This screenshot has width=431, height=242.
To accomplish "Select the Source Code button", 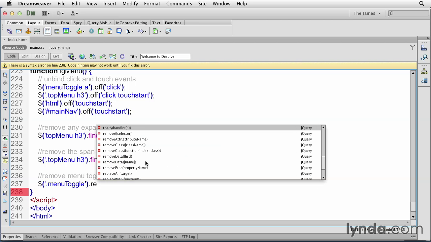I will [x=14, y=47].
